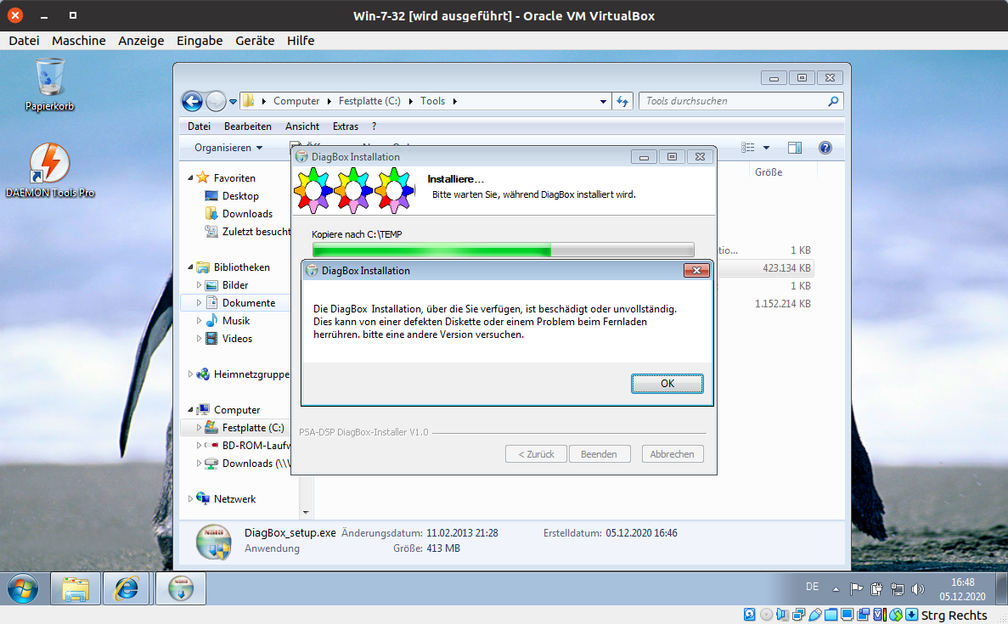Expand the Musik library node
1008x624 pixels.
(x=199, y=321)
